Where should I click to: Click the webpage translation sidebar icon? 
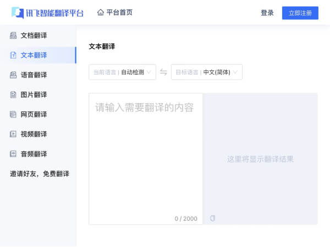tap(13, 115)
